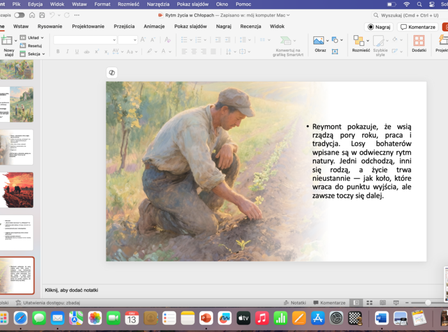Open the Animacje ribbon tab

pyautogui.click(x=154, y=27)
